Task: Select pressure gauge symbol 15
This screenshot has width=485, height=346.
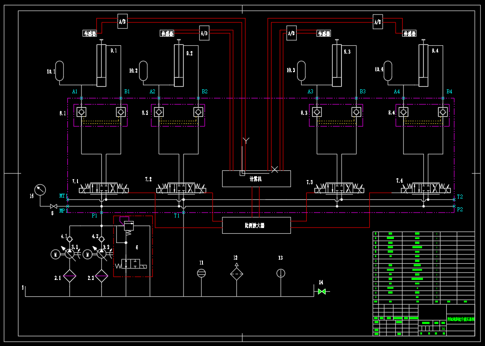Action: tap(40, 190)
